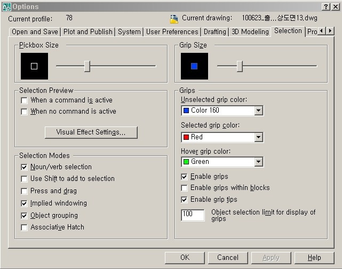
Task: Check Use Shift to add to selection
Action: (x=24, y=179)
